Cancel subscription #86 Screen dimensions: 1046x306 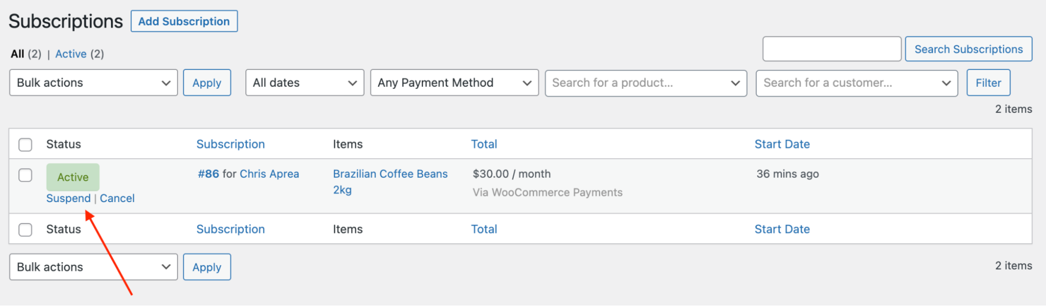point(117,198)
